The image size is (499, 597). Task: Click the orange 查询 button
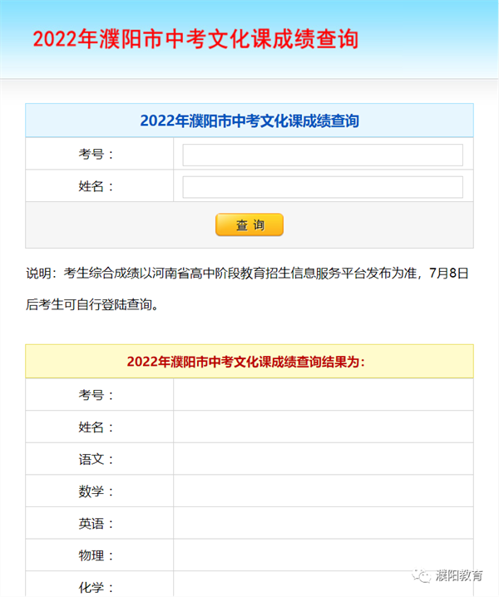pos(249,224)
